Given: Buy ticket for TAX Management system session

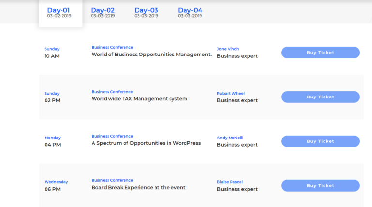Looking at the screenshot, I should pyautogui.click(x=320, y=97).
